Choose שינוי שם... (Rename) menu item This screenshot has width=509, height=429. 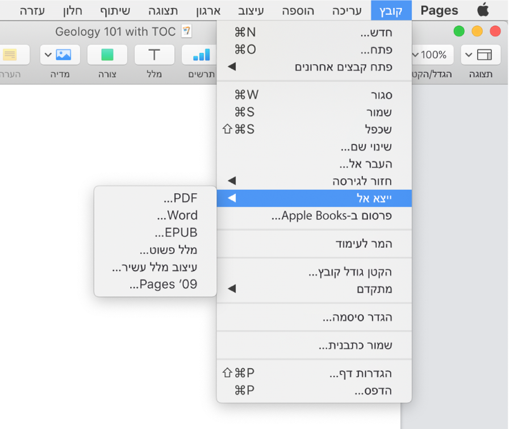(314, 147)
